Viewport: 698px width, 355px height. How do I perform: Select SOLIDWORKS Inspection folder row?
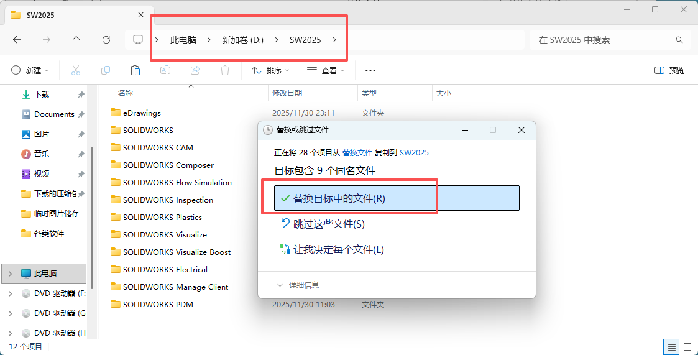click(x=162, y=200)
